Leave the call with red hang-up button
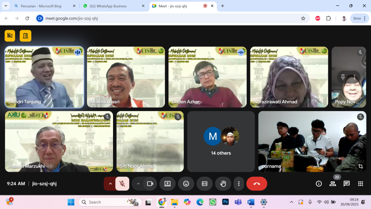Viewport: 371px width, 209px height. (x=257, y=184)
